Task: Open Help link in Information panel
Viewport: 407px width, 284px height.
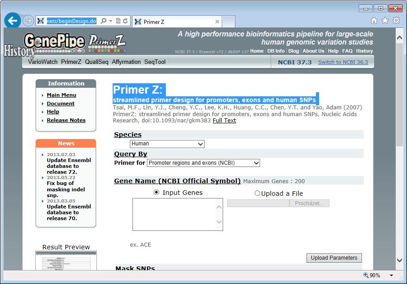Action: click(53, 112)
